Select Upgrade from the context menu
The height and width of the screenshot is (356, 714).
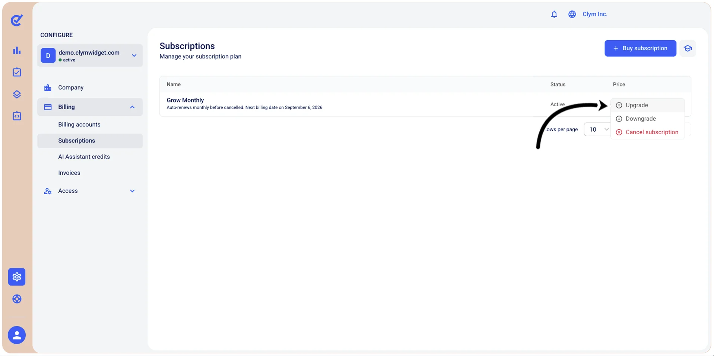pyautogui.click(x=647, y=105)
